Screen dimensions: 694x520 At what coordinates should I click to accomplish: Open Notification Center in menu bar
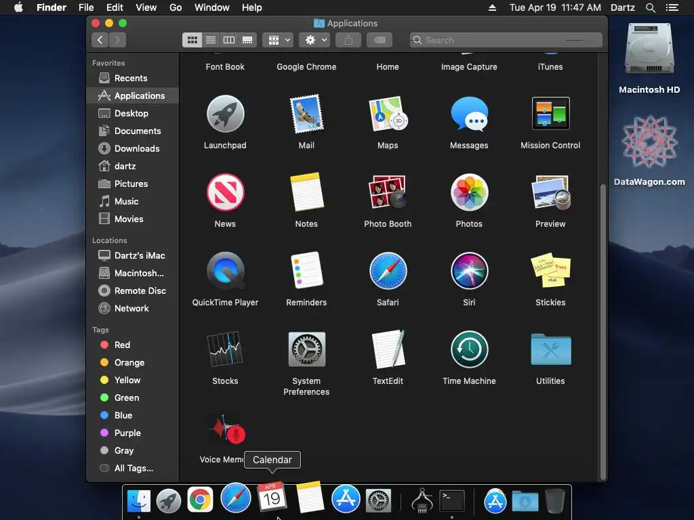pos(672,7)
